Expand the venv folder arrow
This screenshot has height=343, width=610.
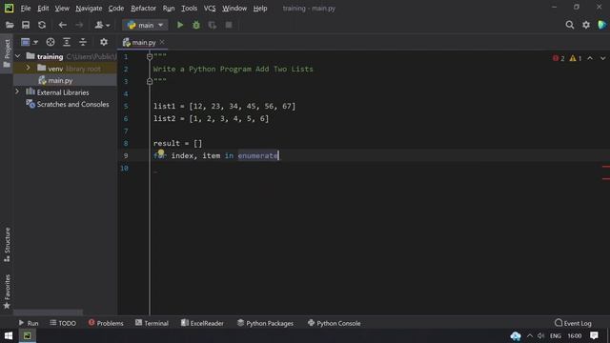coord(28,68)
